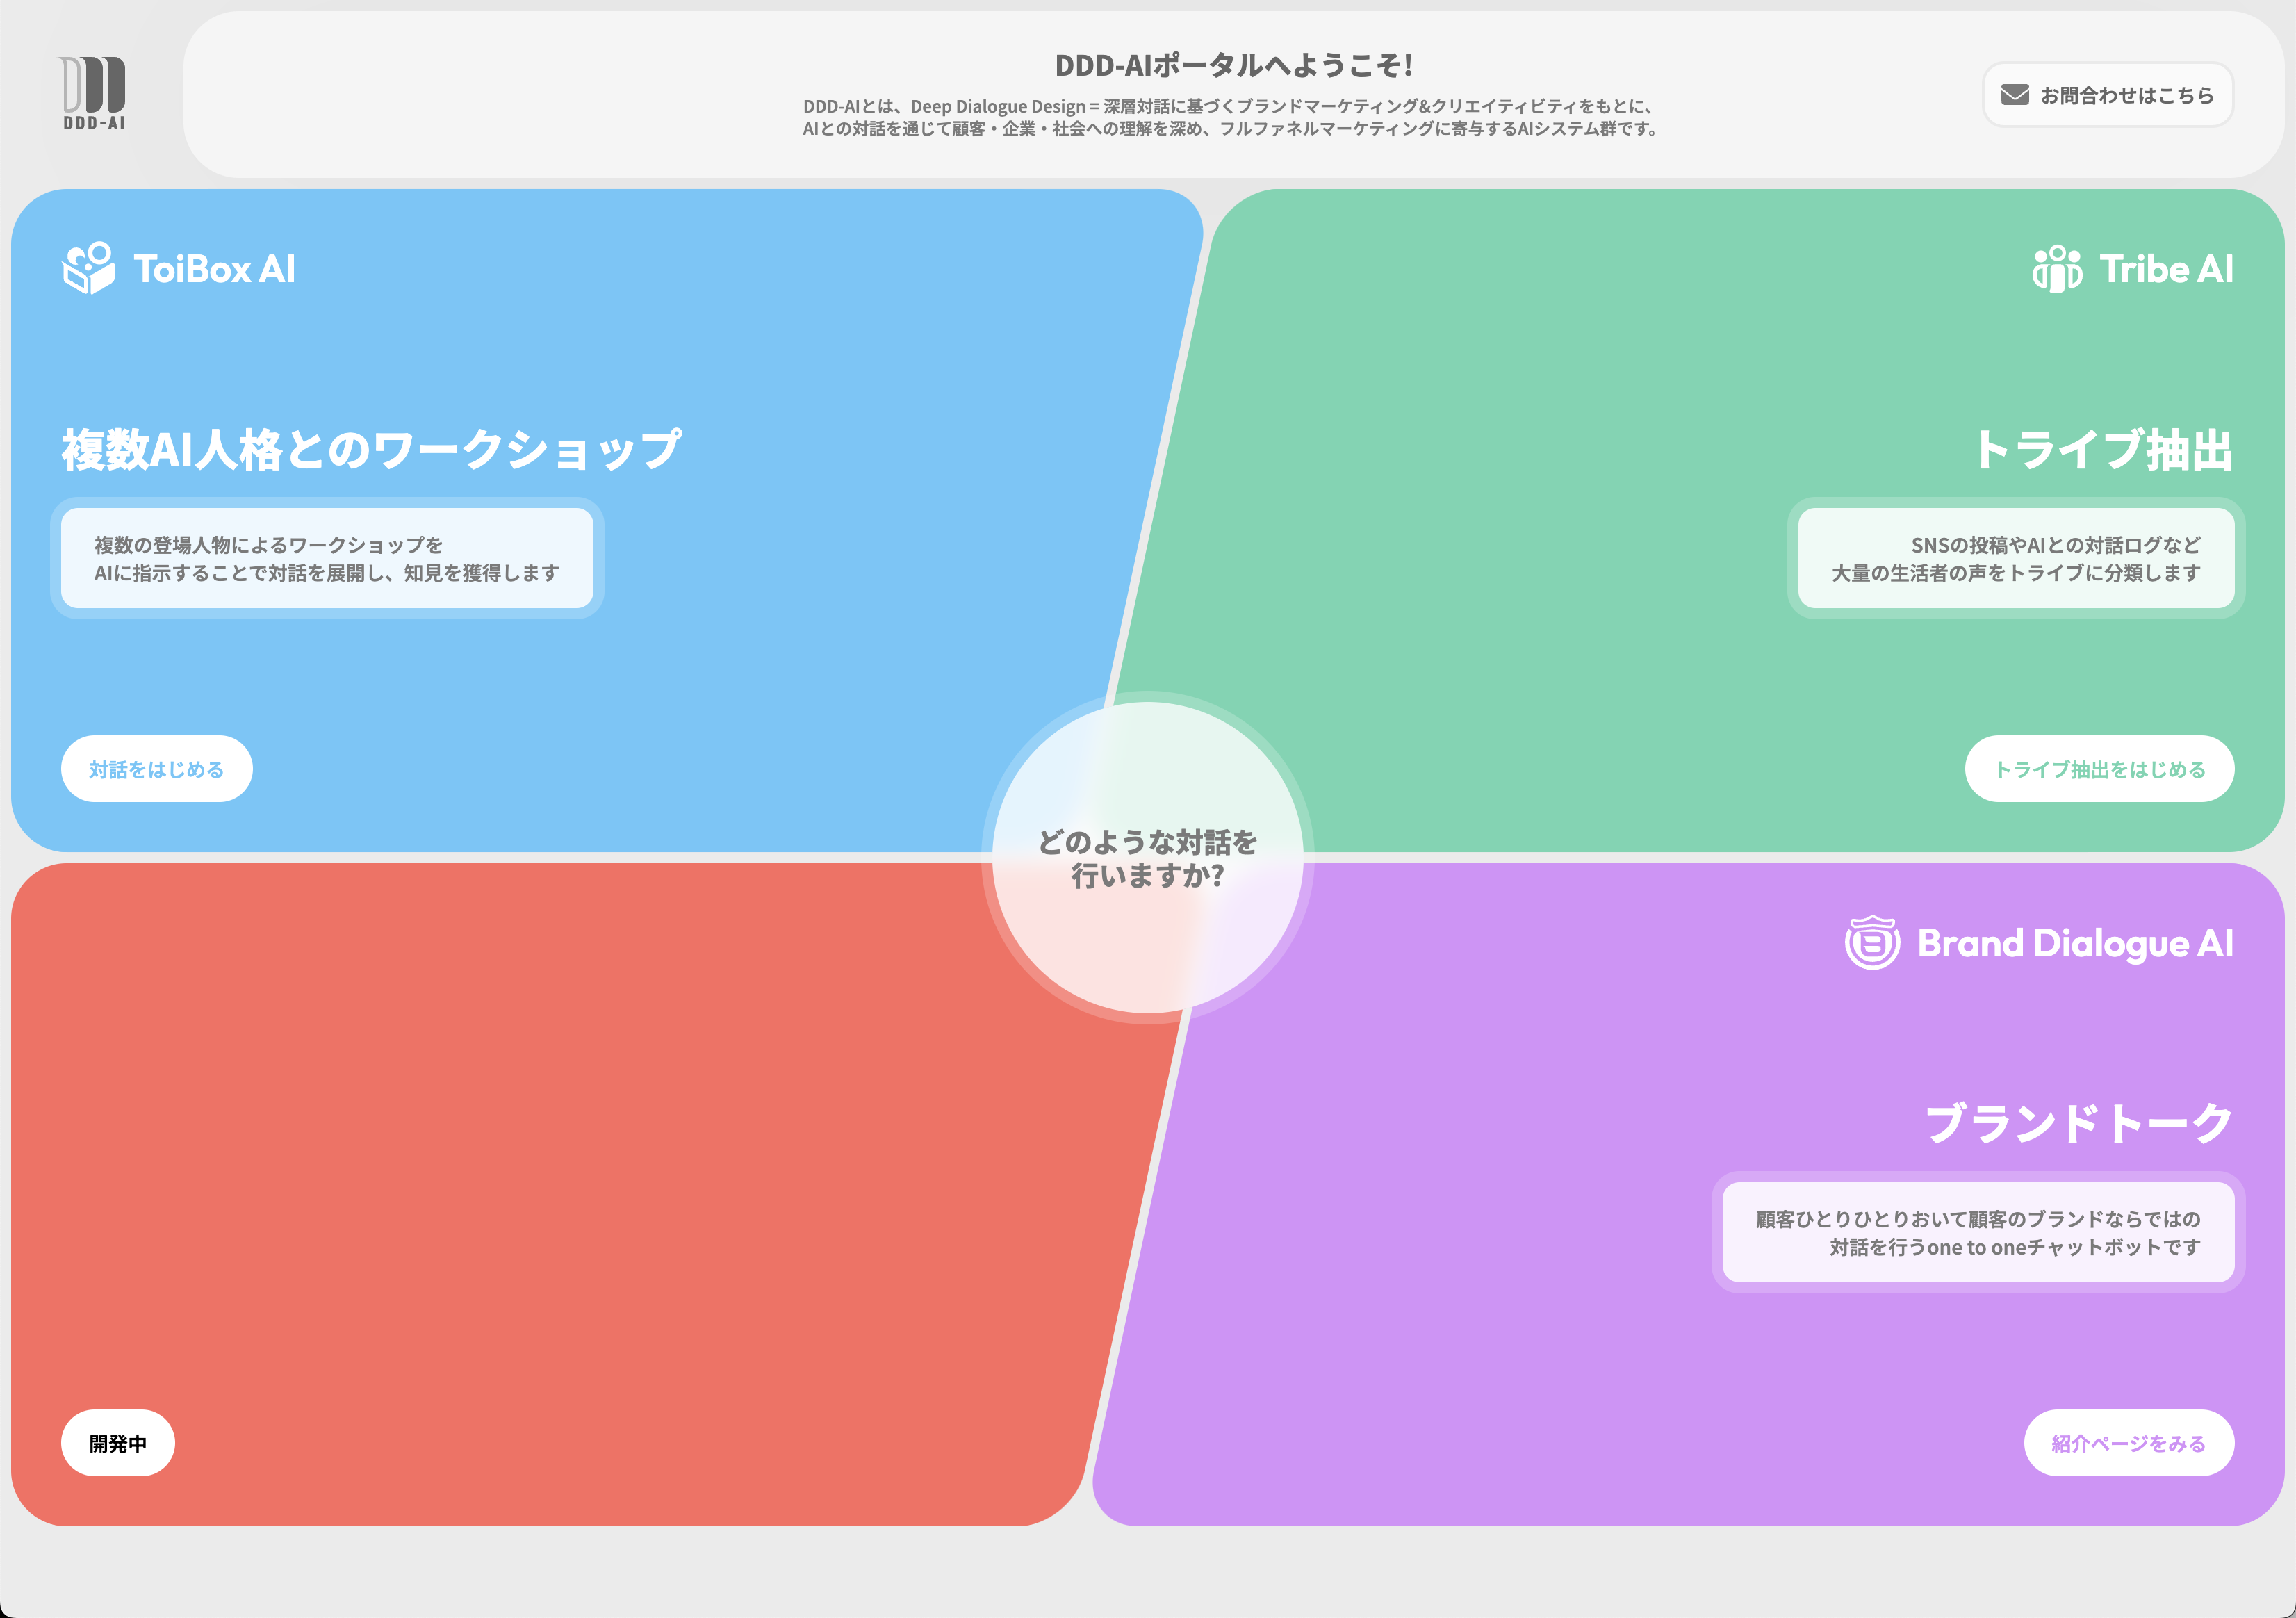Viewport: 2296px width, 1618px height.
Task: Click the ToiBox AI box icon
Action: (x=88, y=268)
